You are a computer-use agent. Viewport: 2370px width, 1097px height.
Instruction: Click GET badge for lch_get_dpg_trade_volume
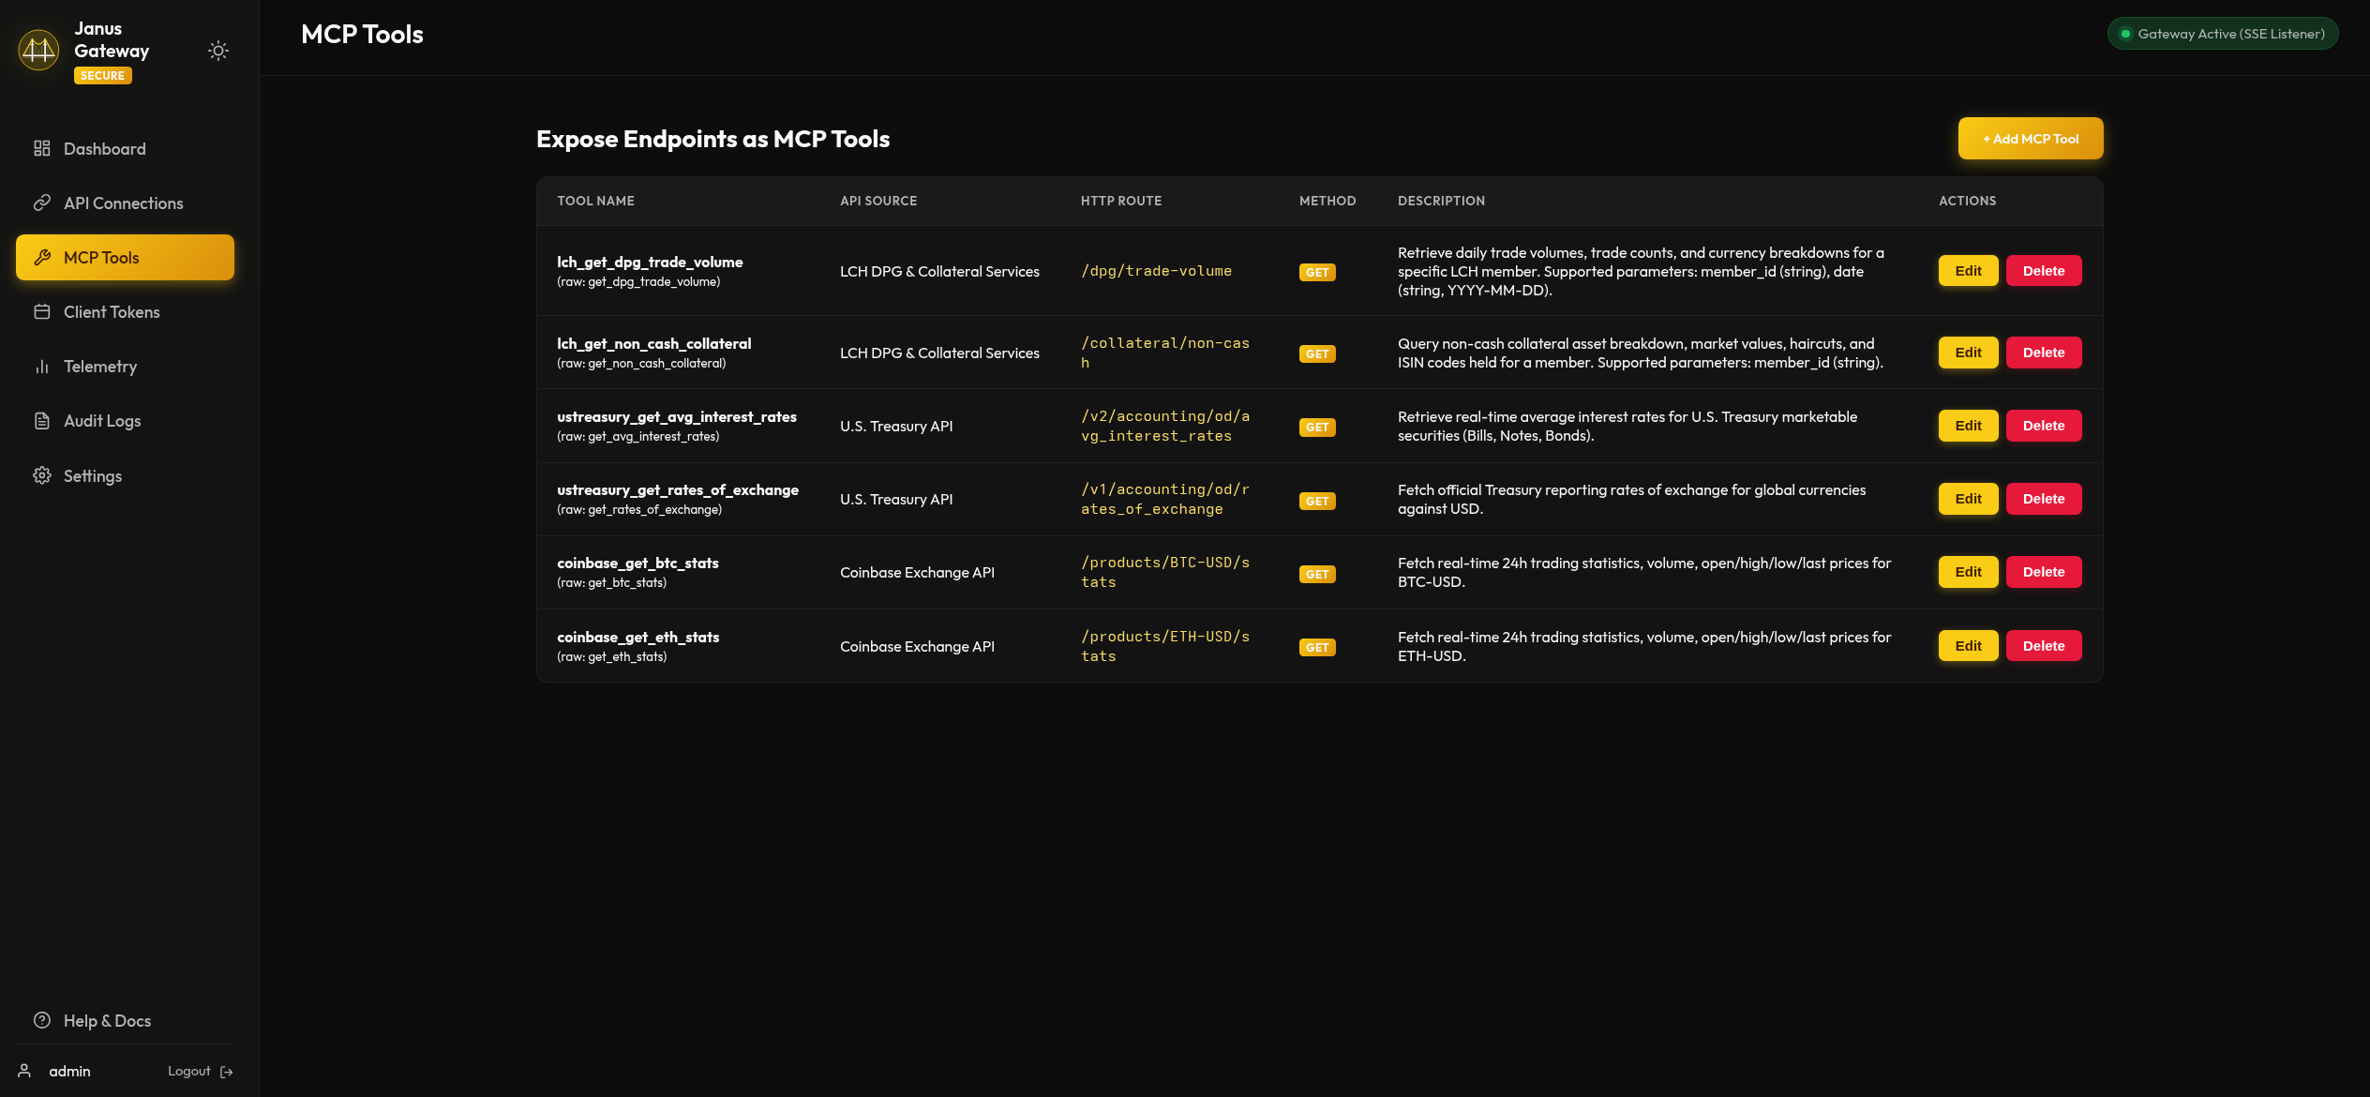click(x=1317, y=272)
